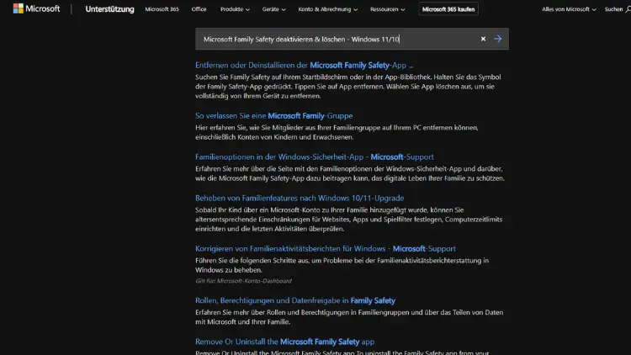Click description starting 'Sobald Ihr Kind über ein Microsoft-Konto'

pos(349,219)
